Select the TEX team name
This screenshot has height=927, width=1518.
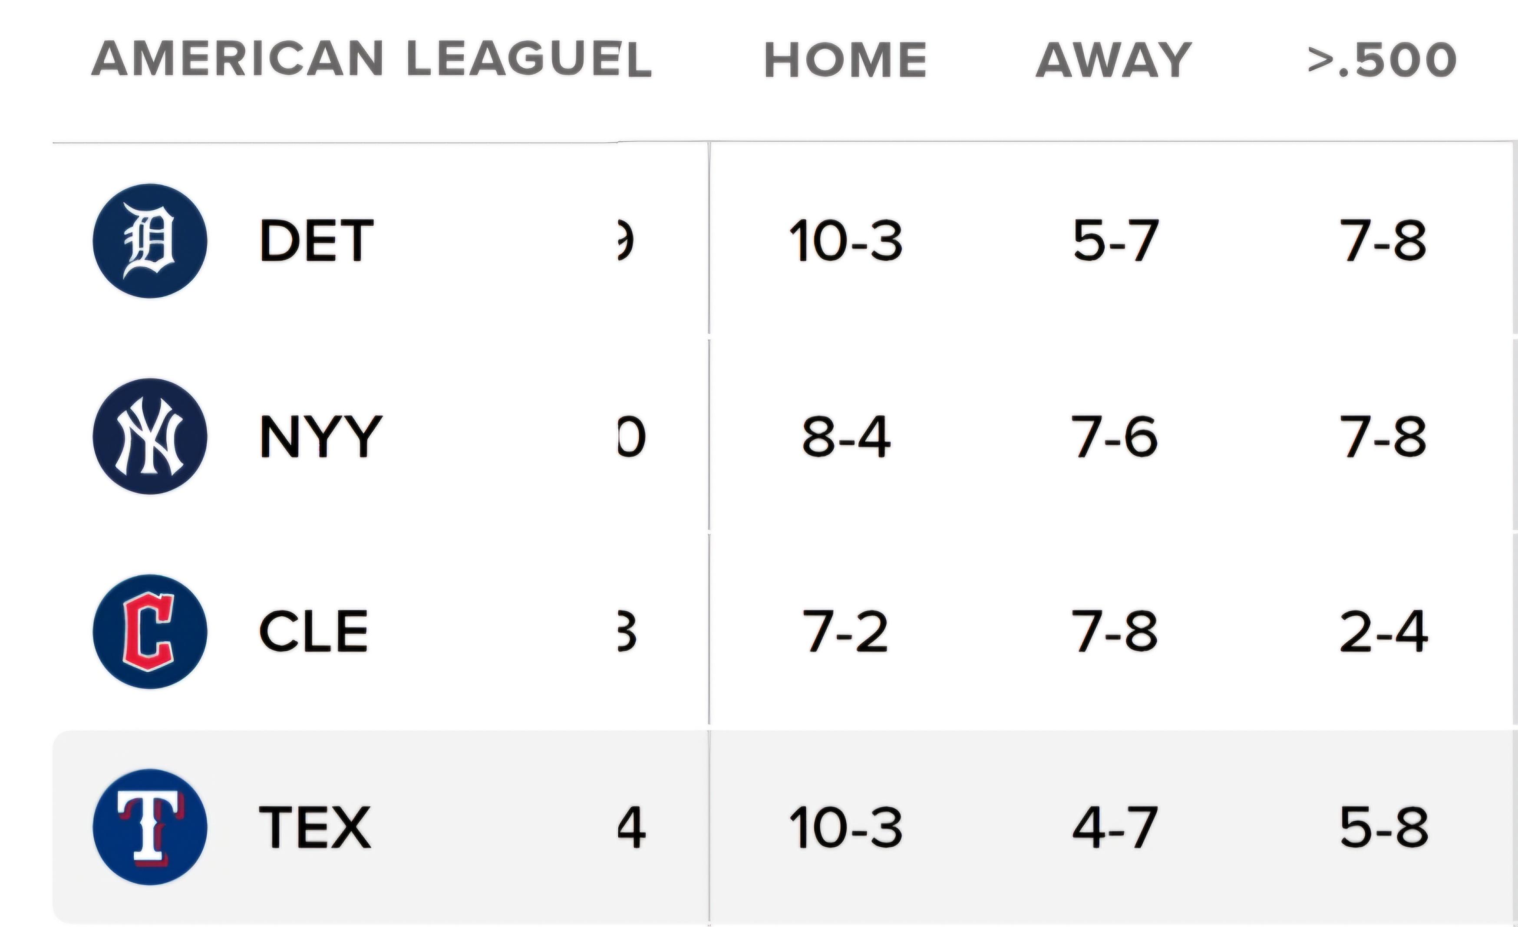[x=315, y=827]
